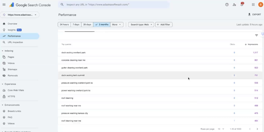
Task: Click the Insights lightbulb icon
Action: [x=4, y=30]
